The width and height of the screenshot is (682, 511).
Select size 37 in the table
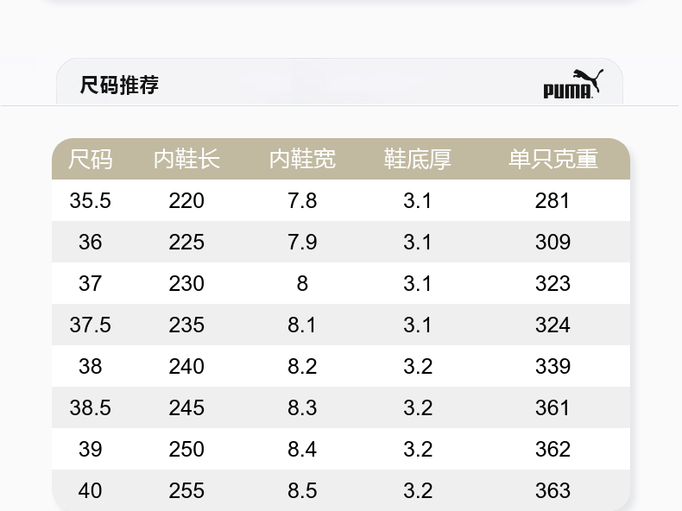click(91, 283)
